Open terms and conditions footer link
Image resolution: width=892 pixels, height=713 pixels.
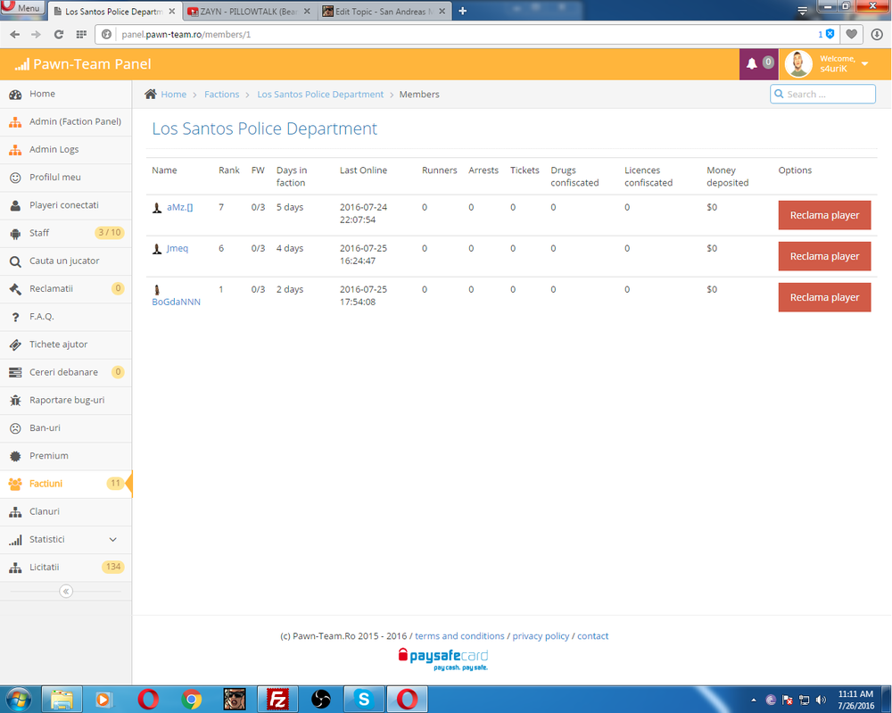(x=459, y=635)
